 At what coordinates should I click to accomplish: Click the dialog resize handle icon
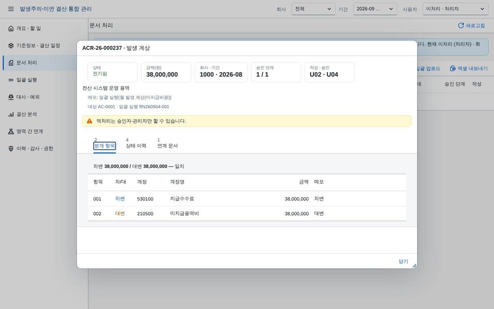(x=415, y=266)
